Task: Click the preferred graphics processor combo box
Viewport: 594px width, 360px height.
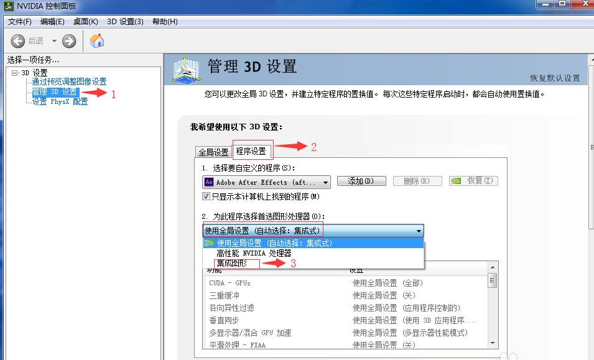Action: (x=313, y=231)
